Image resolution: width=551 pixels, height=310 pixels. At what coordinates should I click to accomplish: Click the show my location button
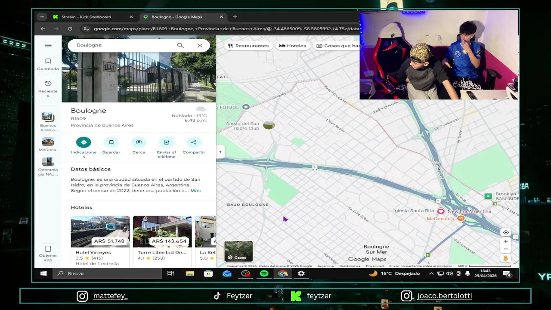[x=506, y=232]
